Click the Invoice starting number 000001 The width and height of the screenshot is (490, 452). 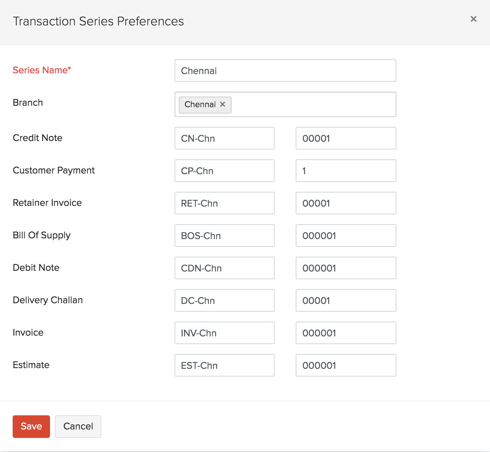point(346,333)
